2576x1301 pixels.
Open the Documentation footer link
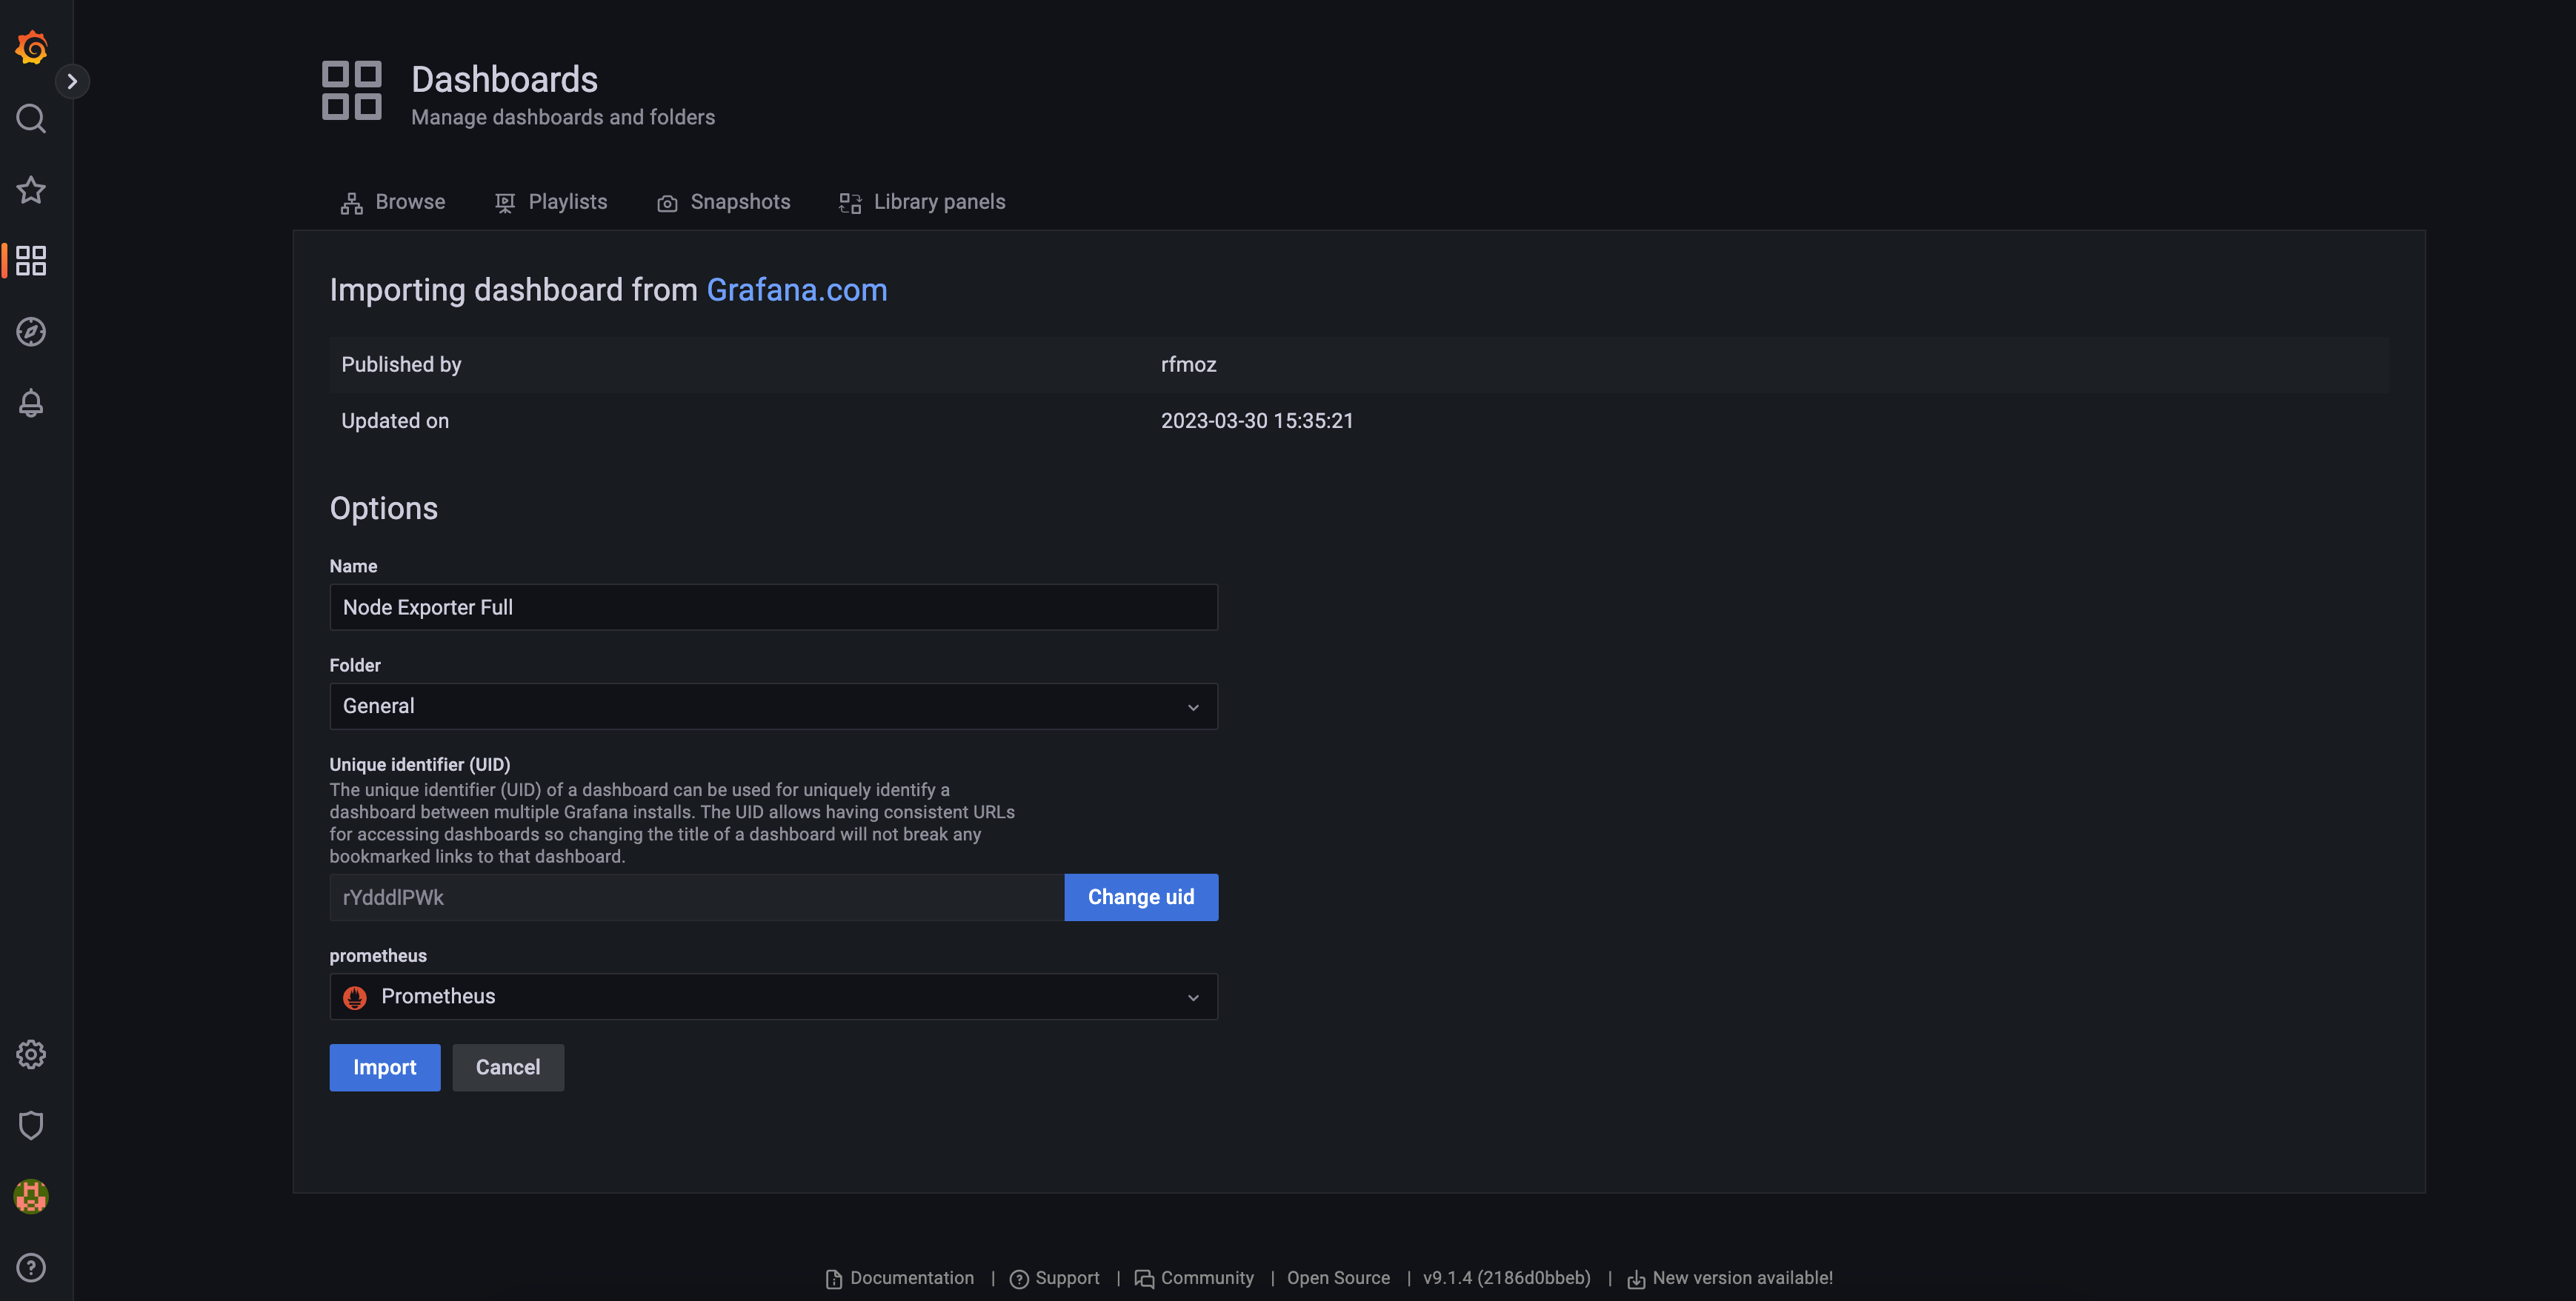pyautogui.click(x=900, y=1278)
